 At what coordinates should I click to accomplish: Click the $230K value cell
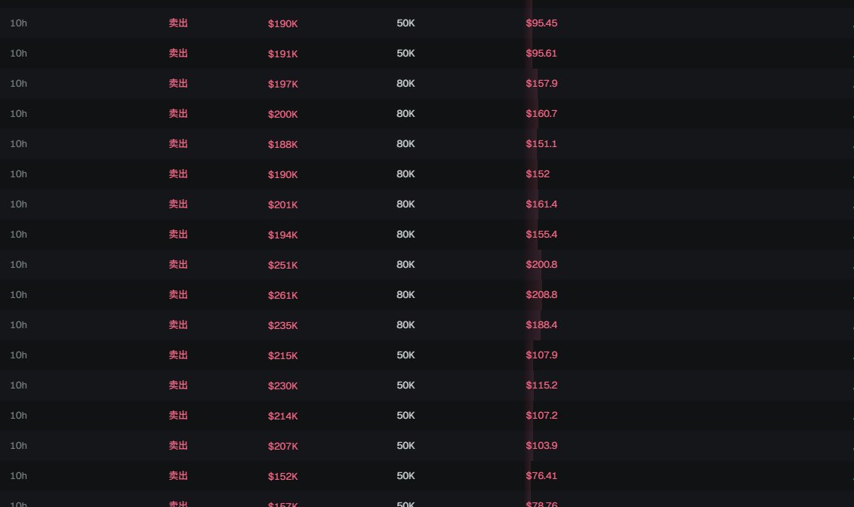(283, 386)
